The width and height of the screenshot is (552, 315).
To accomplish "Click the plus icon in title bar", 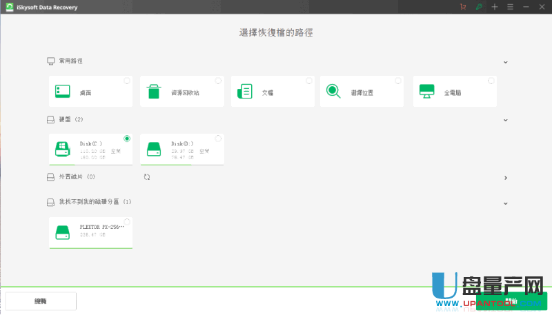I will point(494,7).
